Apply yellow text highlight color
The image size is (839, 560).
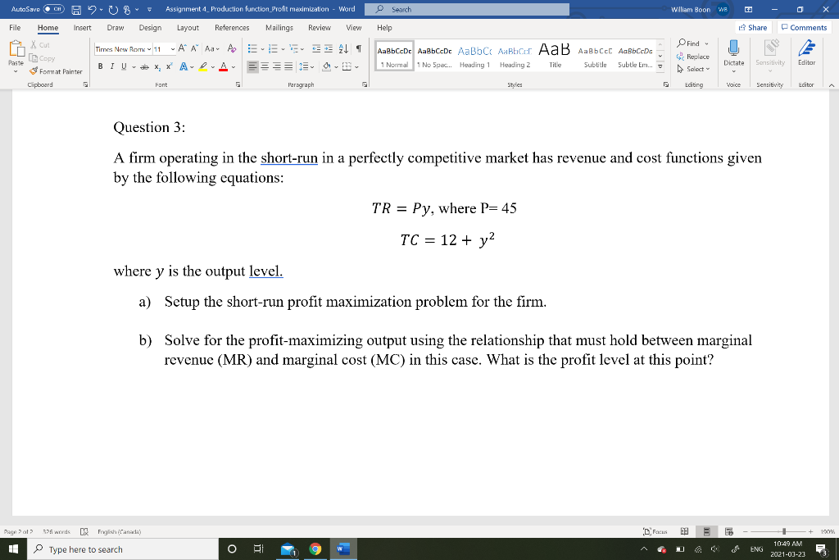coord(203,66)
